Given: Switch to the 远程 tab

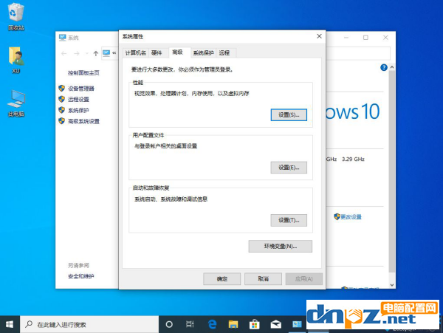Looking at the screenshot, I should click(224, 53).
